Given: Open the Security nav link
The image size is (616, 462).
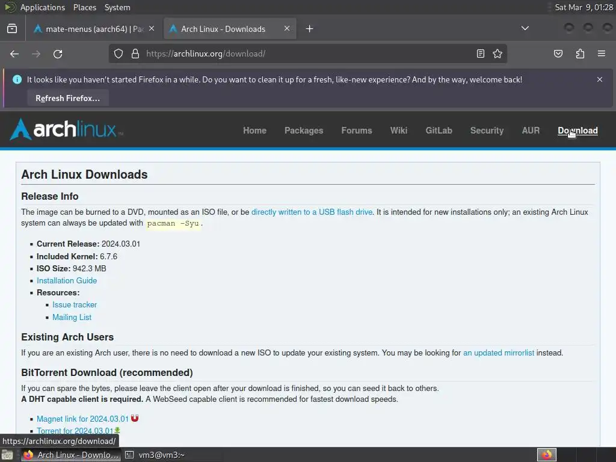Looking at the screenshot, I should click(487, 131).
